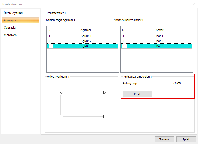Image resolution: width=198 pixels, height=144 pixels.
Task: Toggle the top-right anchor checkbox
Action: click(x=105, y=93)
